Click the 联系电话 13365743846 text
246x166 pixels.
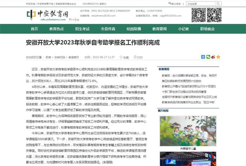point(149,11)
